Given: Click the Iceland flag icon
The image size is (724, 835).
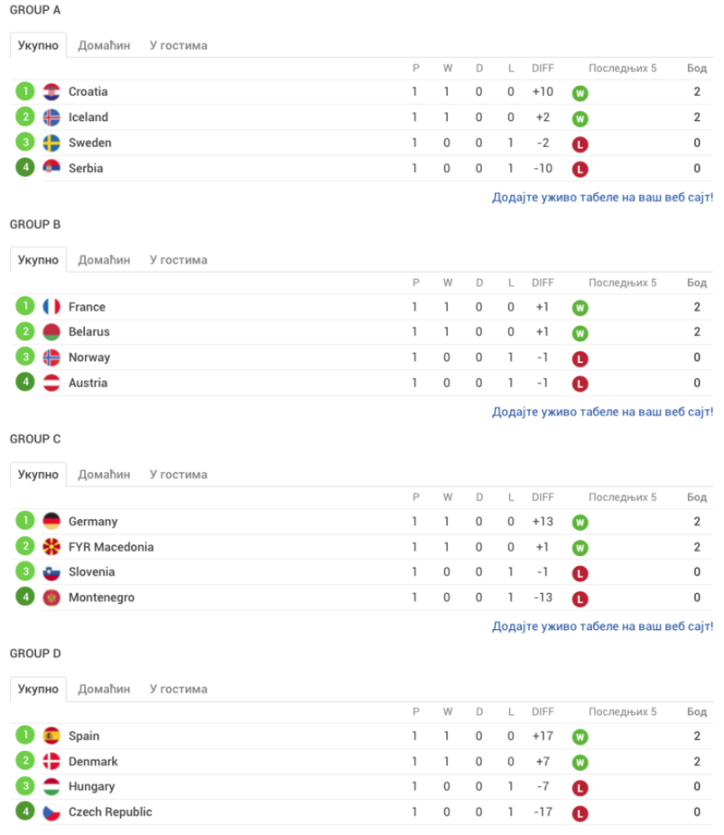Looking at the screenshot, I should [x=51, y=117].
